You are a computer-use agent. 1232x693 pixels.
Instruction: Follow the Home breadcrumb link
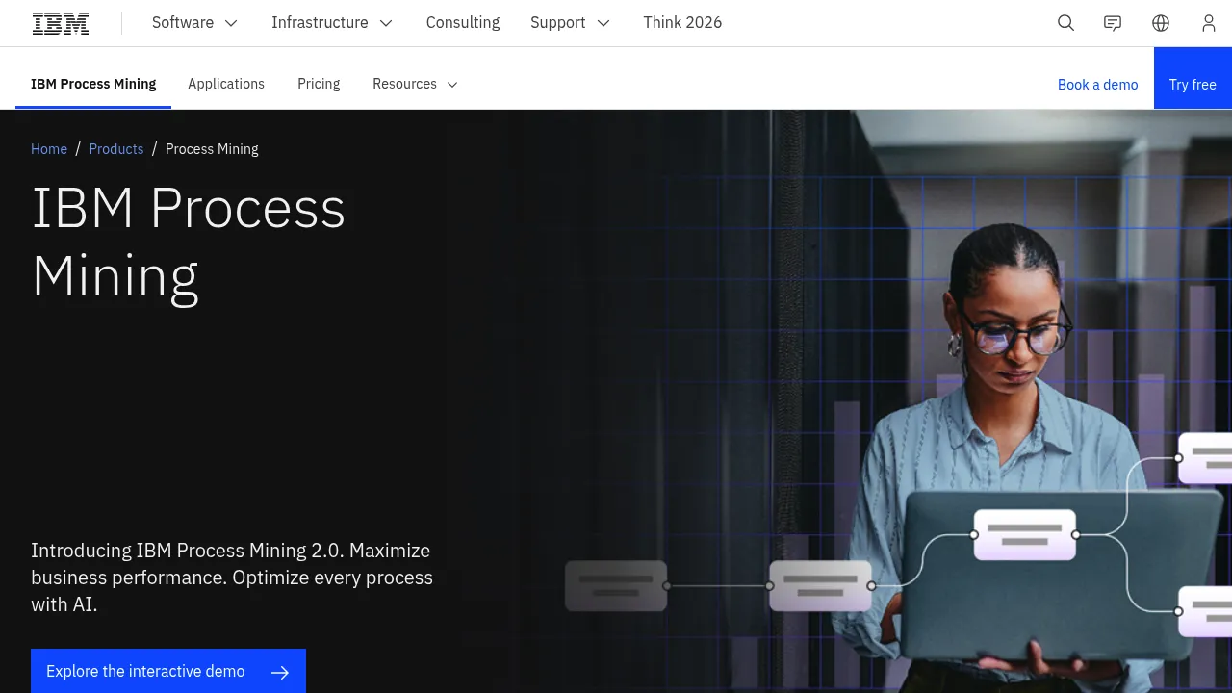[x=49, y=149]
